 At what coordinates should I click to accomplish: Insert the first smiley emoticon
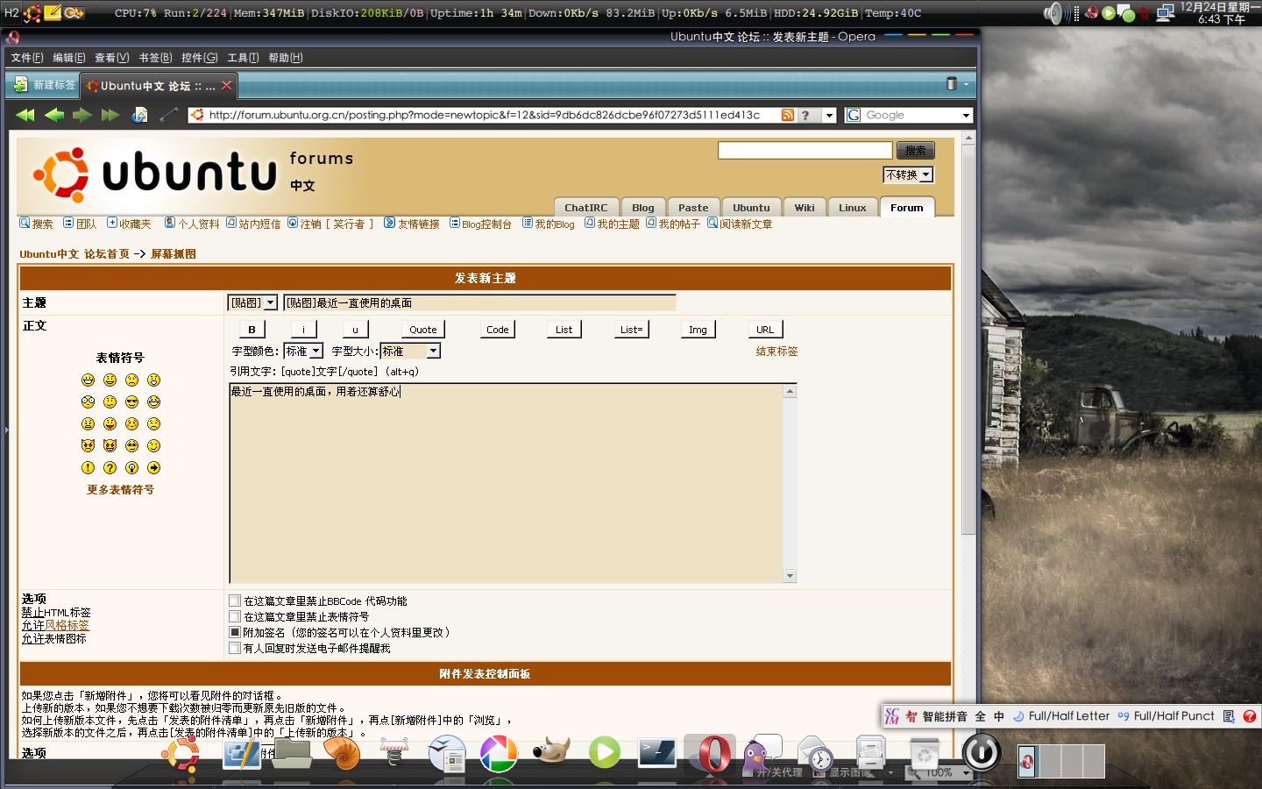click(x=88, y=380)
